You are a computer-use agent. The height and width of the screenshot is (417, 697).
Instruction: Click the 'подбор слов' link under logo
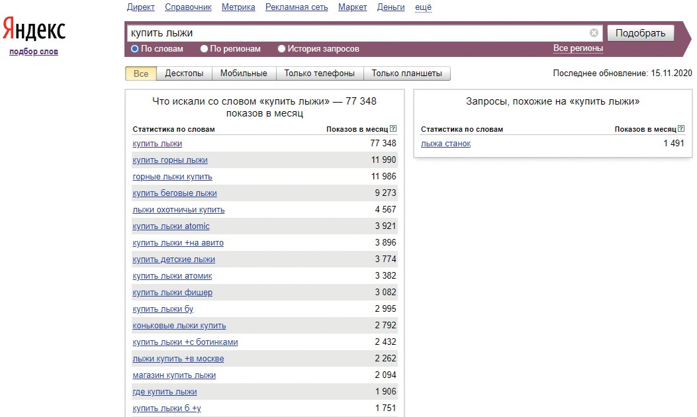[34, 52]
